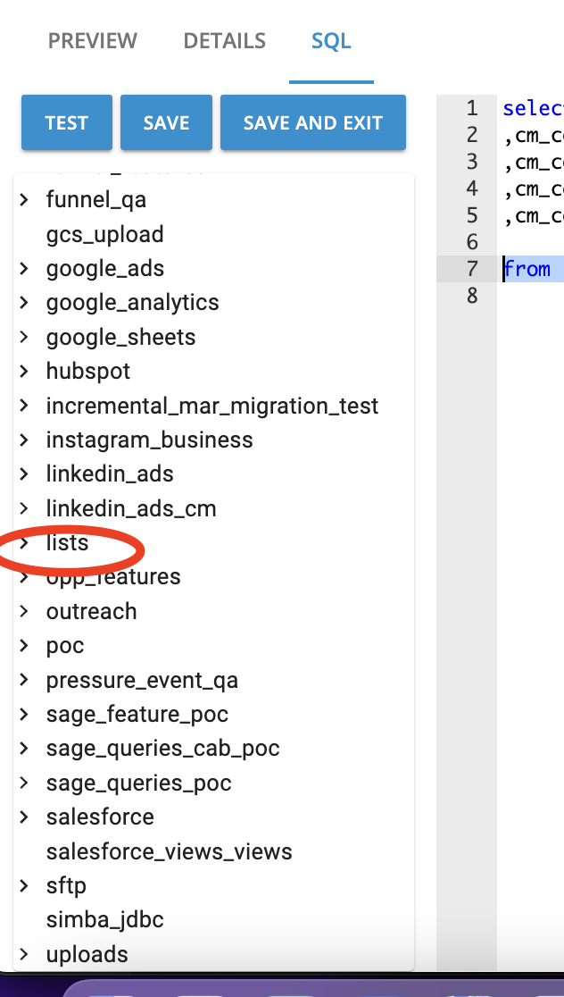Select the linkedin_ads_cm label
Screen dimensions: 564x997
click(x=131, y=508)
